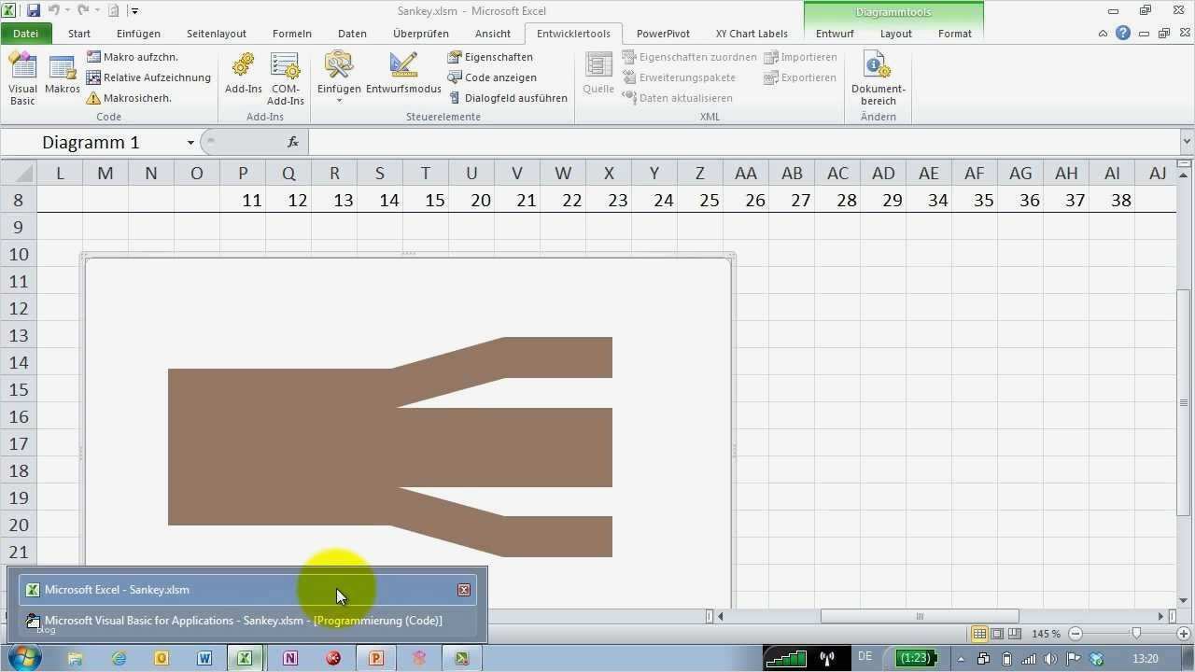Image resolution: width=1195 pixels, height=672 pixels.
Task: Activate Dialogfeld ausführen
Action: pyautogui.click(x=509, y=98)
